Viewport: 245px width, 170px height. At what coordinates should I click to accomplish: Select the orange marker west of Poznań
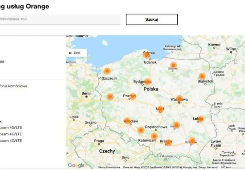point(110,97)
